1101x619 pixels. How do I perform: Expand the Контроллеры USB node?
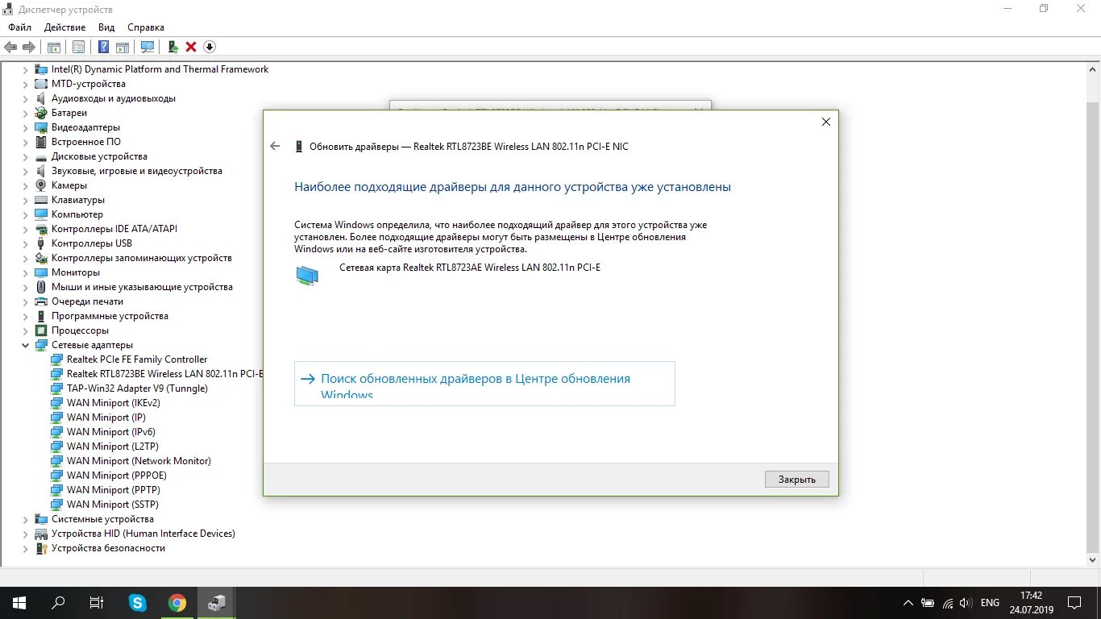coord(25,243)
